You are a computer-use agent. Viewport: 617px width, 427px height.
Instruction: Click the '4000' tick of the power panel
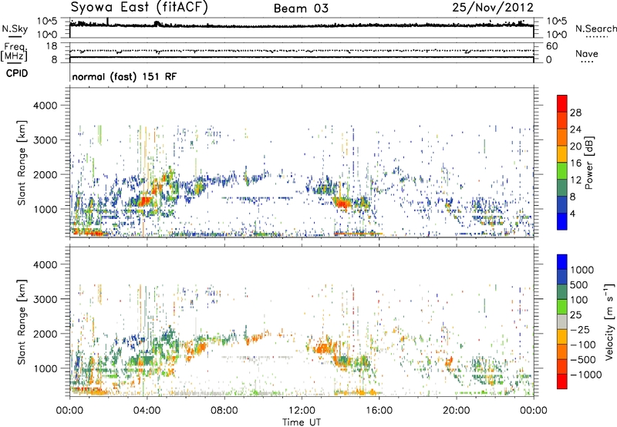point(46,106)
